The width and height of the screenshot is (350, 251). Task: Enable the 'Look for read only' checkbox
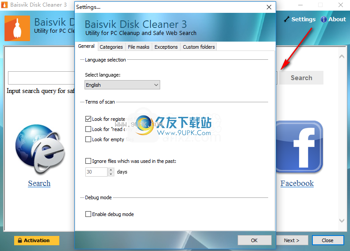point(88,129)
